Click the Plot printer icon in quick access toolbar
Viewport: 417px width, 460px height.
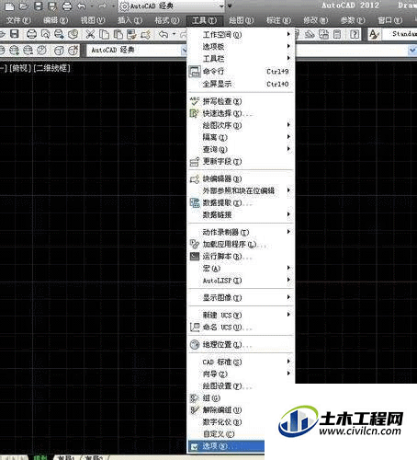[67, 6]
